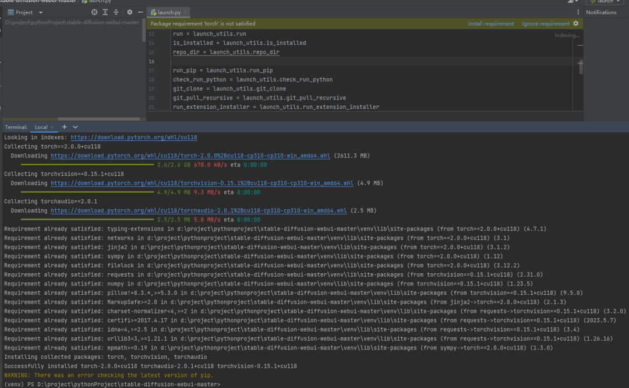The image size is (629, 388).
Task: Click 'WARNING: There was an error' terminal line
Action: [109, 376]
